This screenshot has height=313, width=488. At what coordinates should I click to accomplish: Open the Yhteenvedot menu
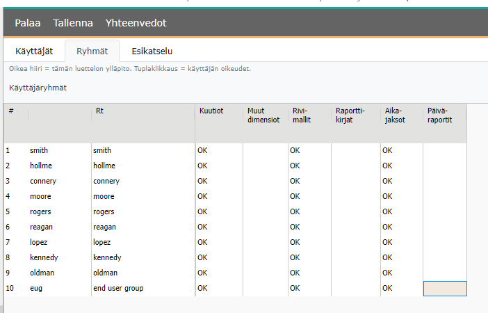click(136, 23)
